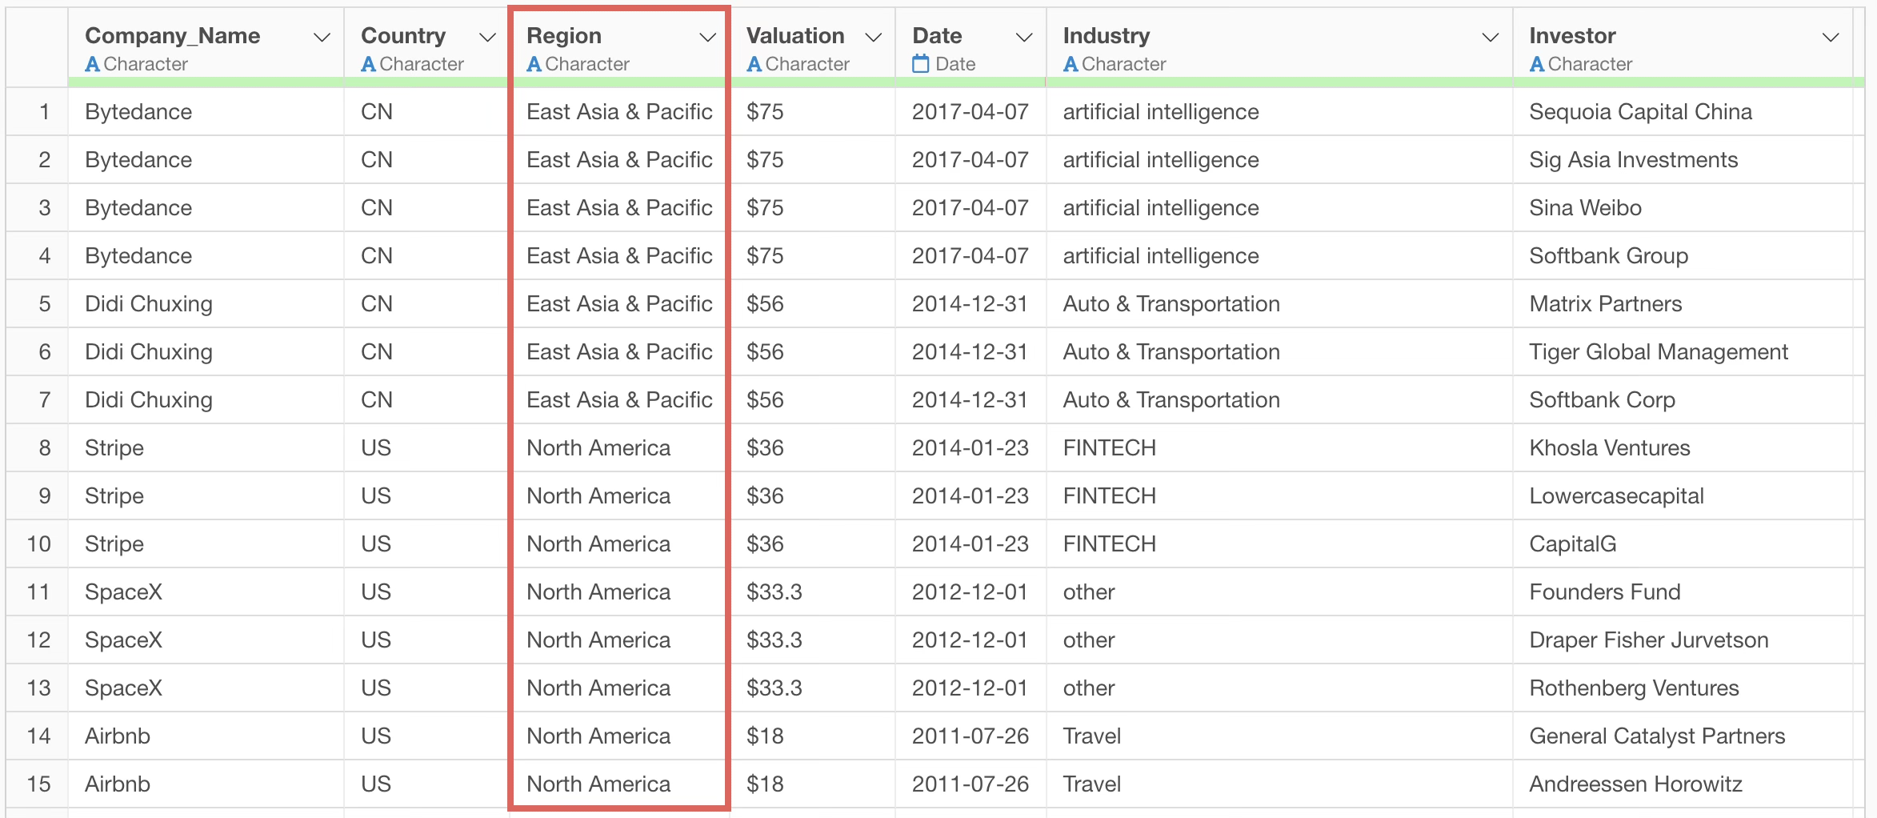Click the calendar icon under Date header

coord(921,64)
